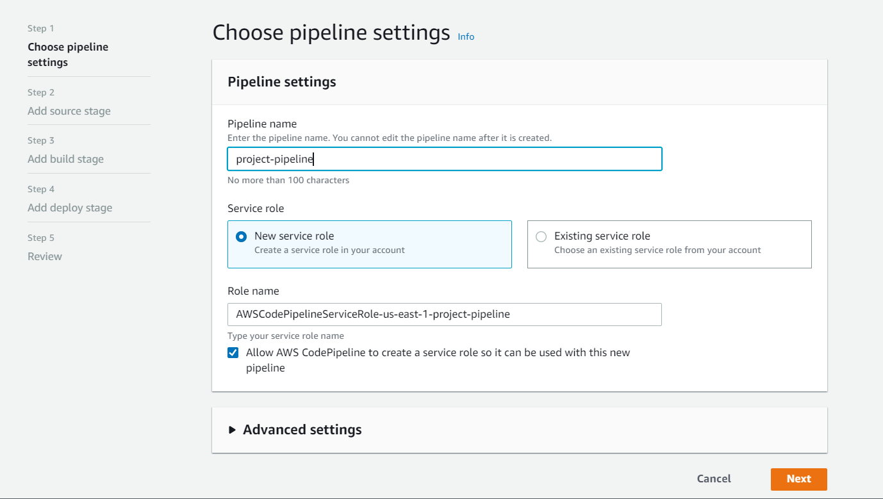Click inside the Pipeline name text field

click(x=444, y=159)
